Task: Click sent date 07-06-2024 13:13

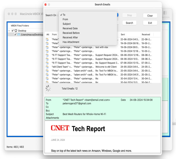Action: point(130,63)
